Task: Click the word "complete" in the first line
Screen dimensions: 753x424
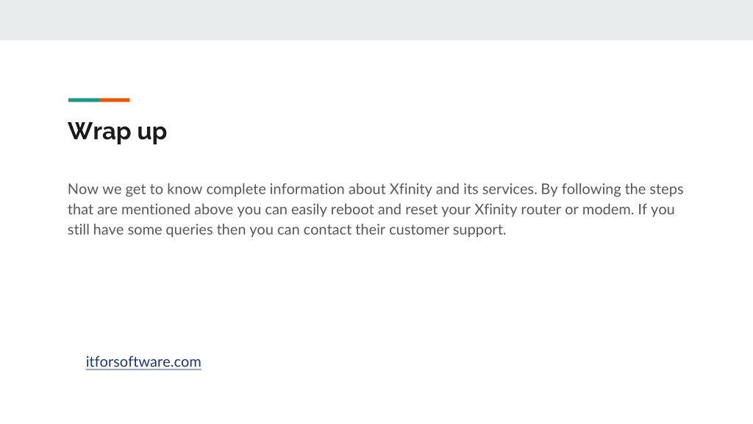Action: tap(236, 189)
